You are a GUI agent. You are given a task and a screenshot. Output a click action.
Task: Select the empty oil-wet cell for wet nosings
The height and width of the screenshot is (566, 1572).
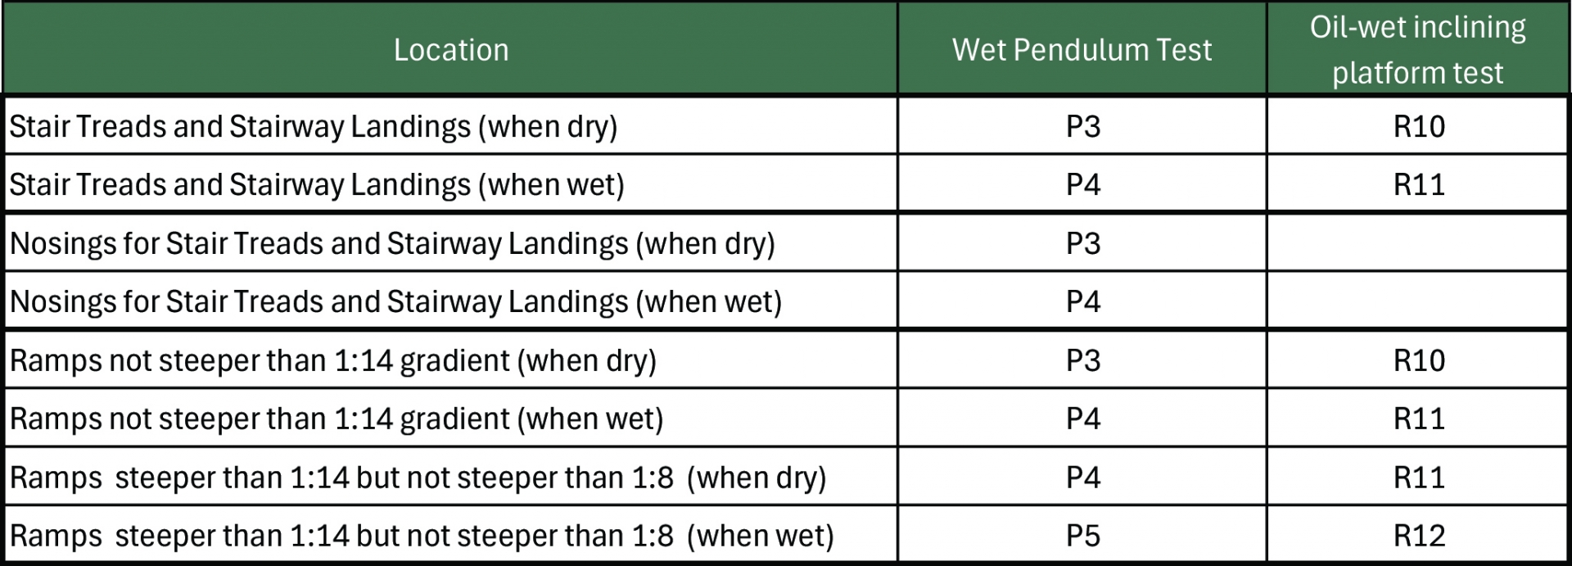pos(1419,302)
